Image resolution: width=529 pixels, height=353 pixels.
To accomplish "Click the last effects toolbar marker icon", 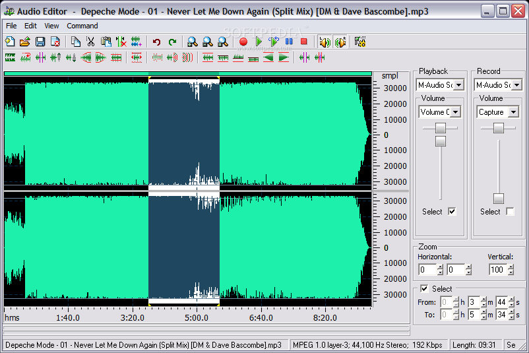I will 319,57.
